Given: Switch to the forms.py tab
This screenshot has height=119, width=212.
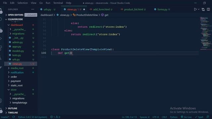Looking at the screenshot, I should [162, 9].
